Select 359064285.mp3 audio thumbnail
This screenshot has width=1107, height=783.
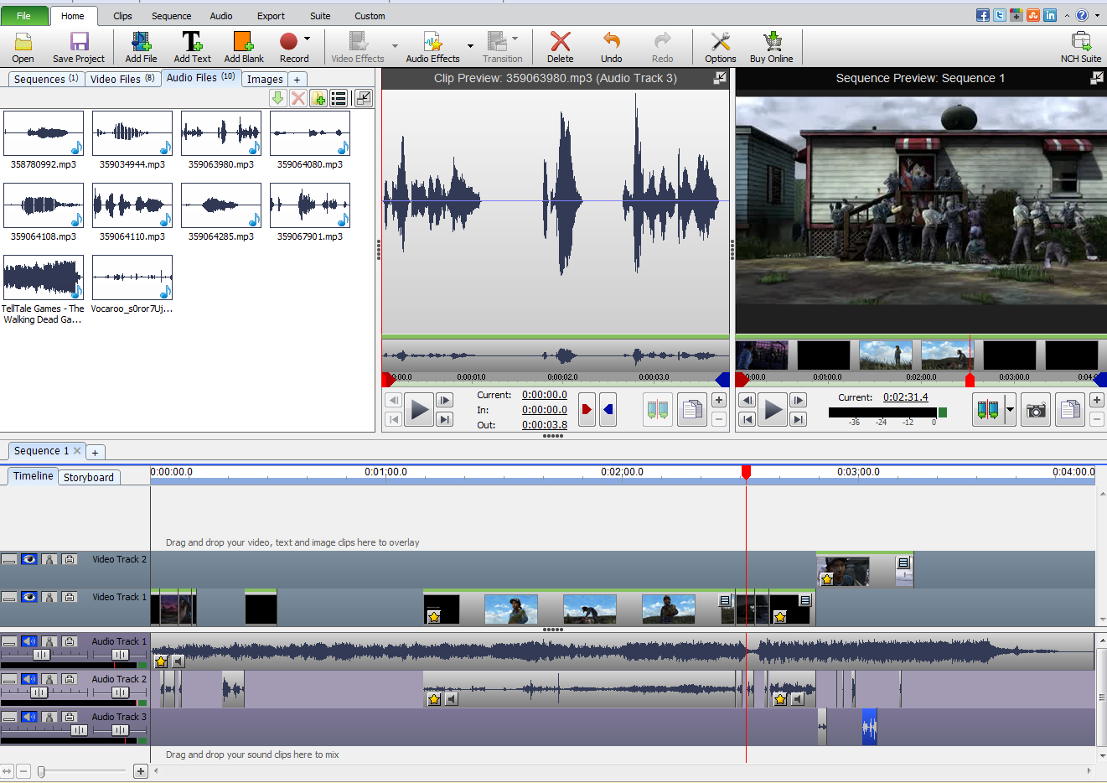click(x=221, y=205)
